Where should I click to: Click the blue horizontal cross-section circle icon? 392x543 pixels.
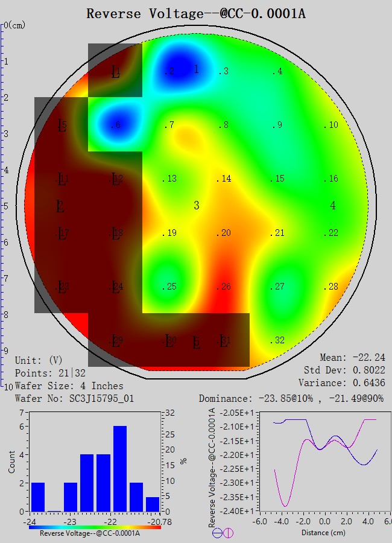click(x=217, y=533)
